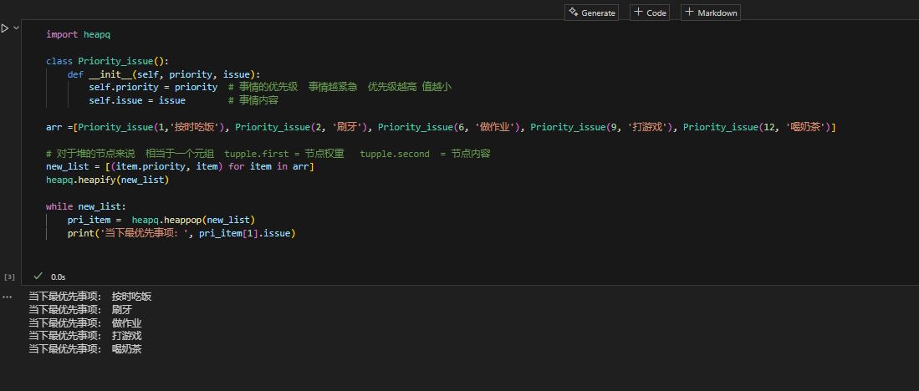This screenshot has width=919, height=391.
Task: Add a new Markdown cell
Action: point(710,13)
